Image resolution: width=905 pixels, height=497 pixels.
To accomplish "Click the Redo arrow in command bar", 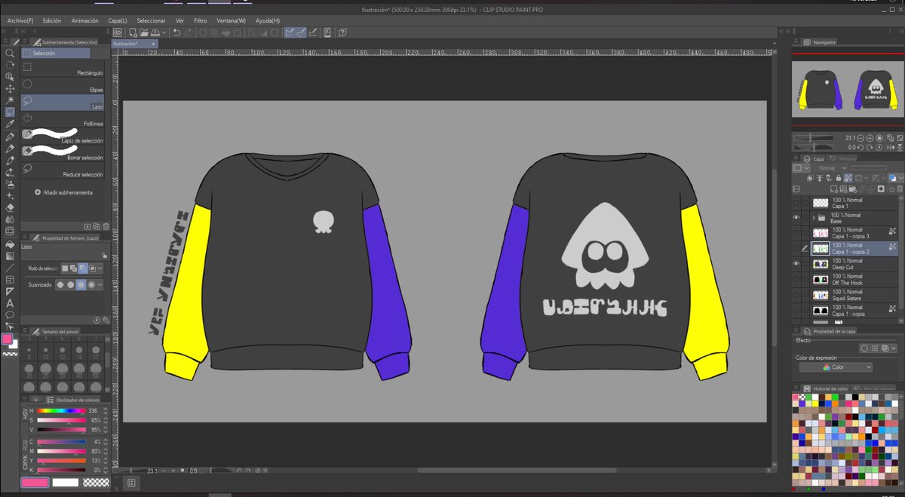I will tap(188, 32).
